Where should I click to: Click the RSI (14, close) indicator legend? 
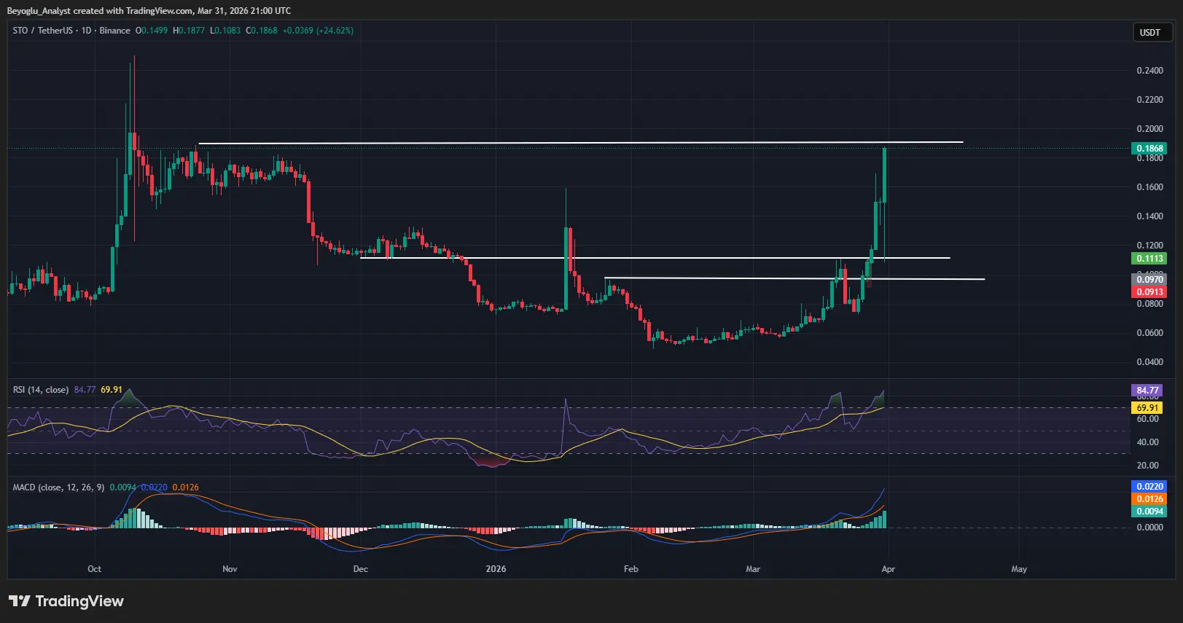[x=41, y=390]
